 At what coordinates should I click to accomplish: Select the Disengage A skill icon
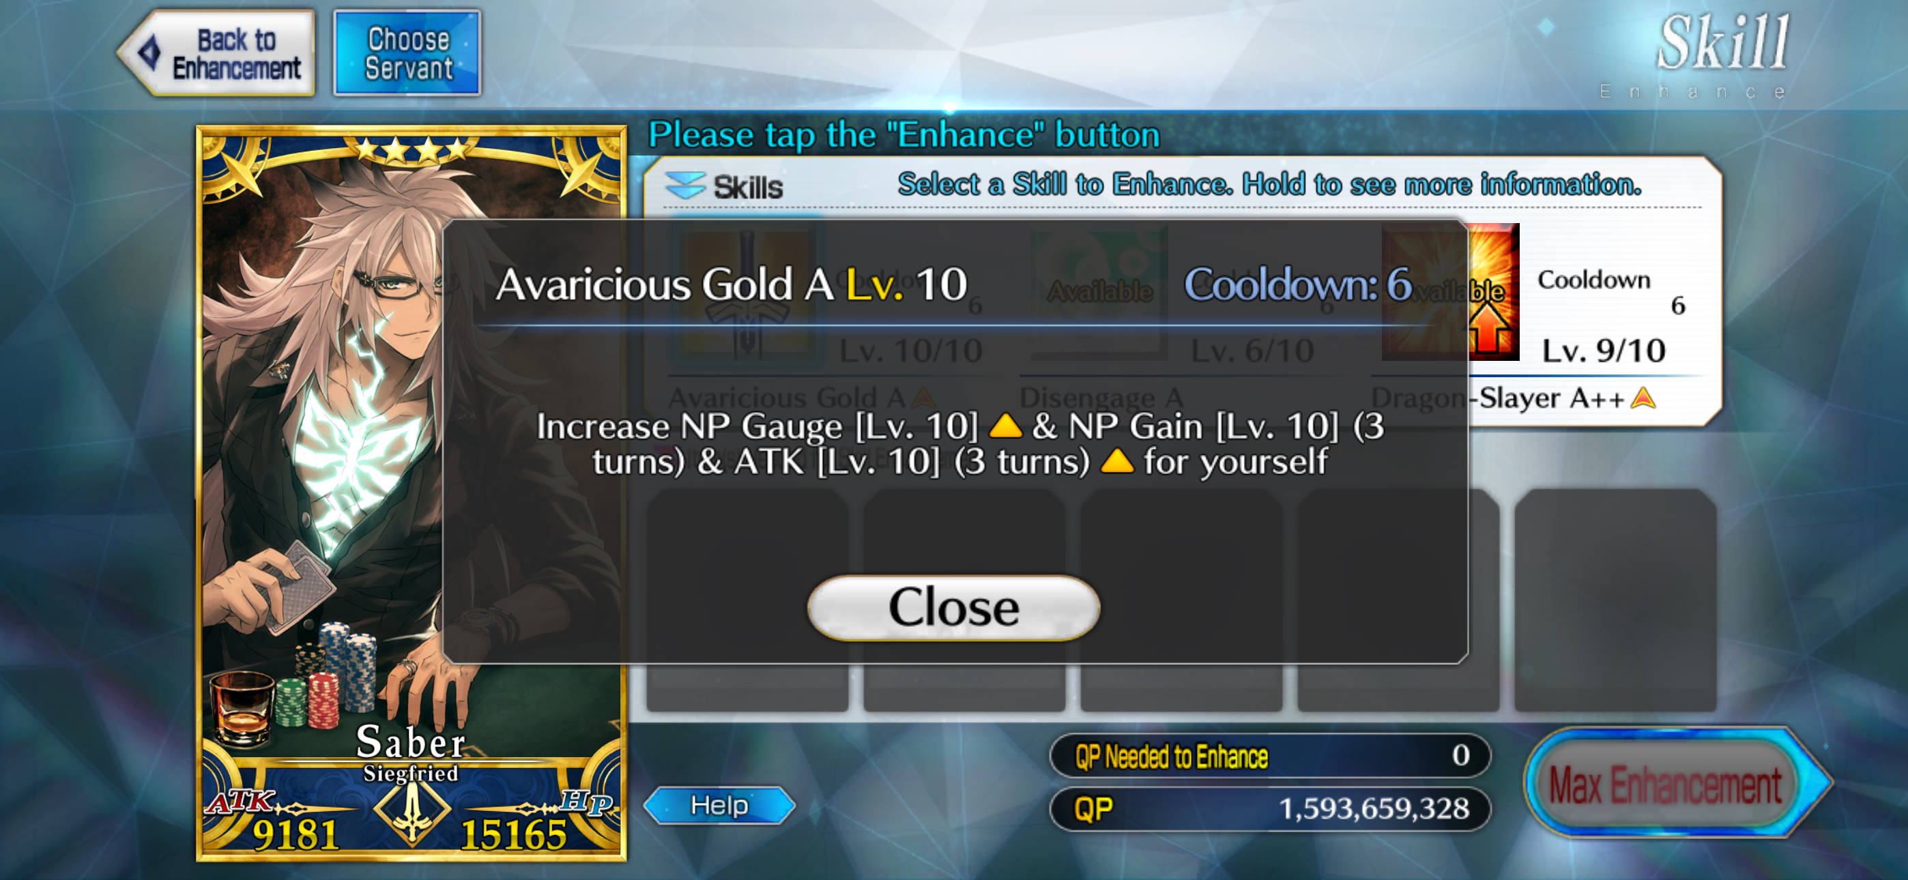point(1099,293)
